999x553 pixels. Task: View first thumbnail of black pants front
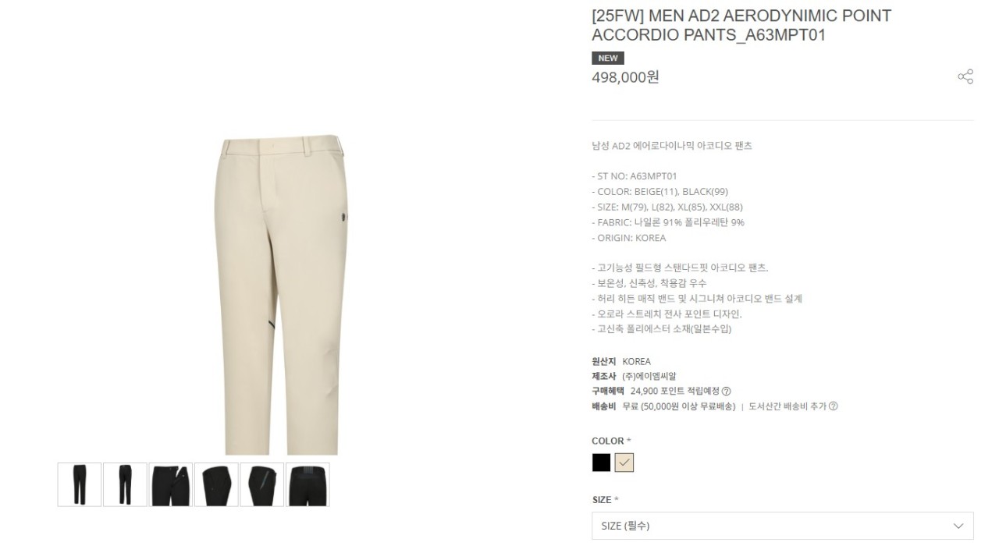pyautogui.click(x=80, y=484)
